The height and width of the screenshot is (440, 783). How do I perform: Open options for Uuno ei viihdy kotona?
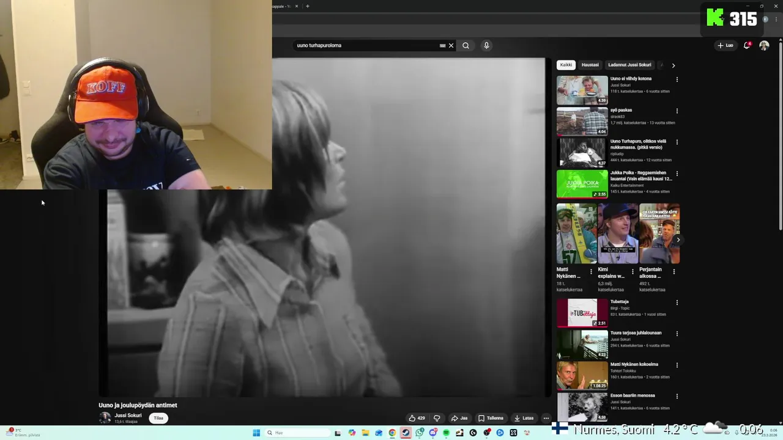click(x=677, y=79)
